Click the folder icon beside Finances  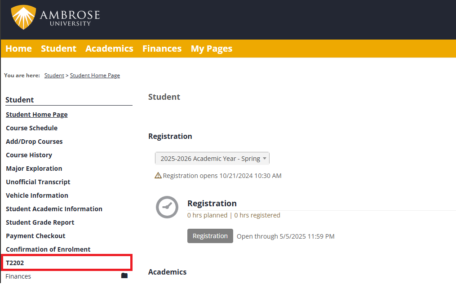(124, 276)
